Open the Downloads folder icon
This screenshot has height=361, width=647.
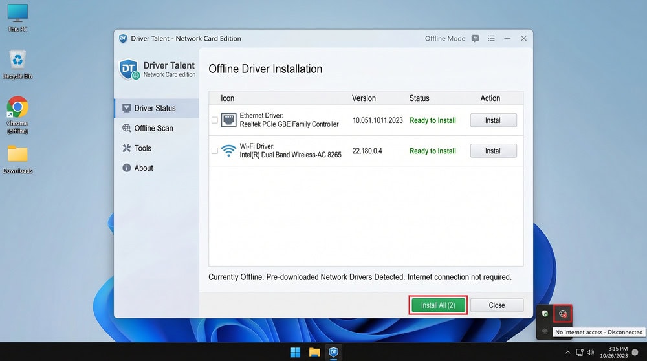coord(17,160)
